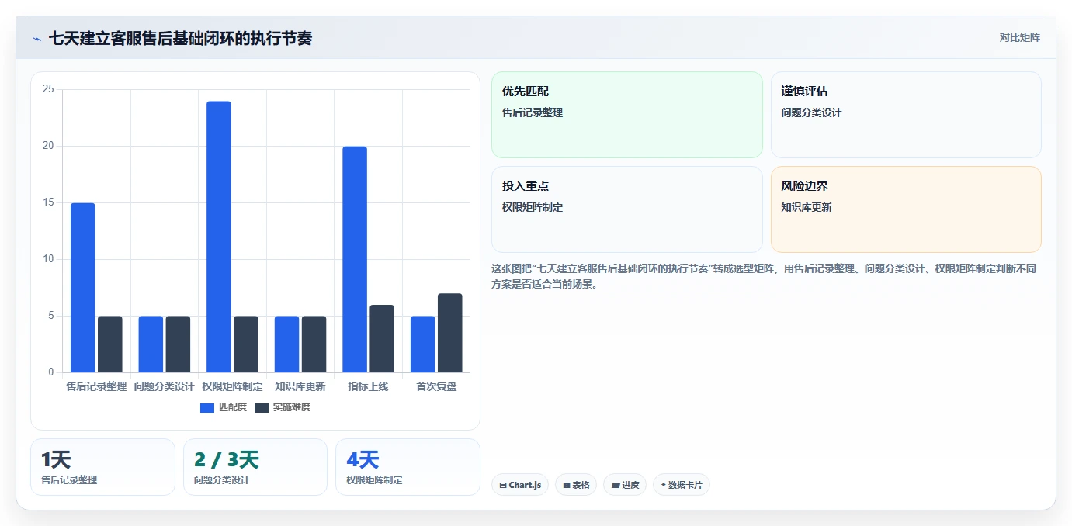
Task: Click the dark 实施难度 bar for 指标上线
Action: point(382,338)
